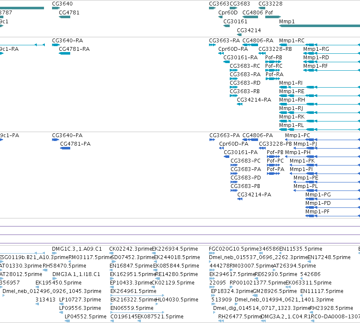Click the Pof-RC transcript label
This screenshot has height=323, width=360.
pos(274,66)
